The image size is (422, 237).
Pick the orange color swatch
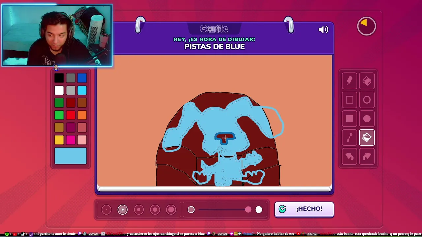click(82, 115)
